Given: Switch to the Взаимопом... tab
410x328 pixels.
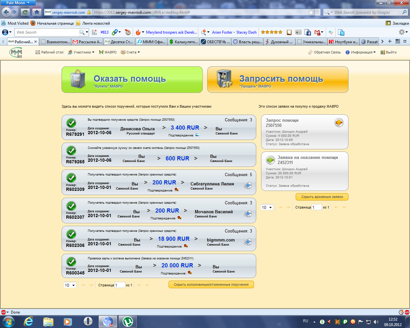Looking at the screenshot, I should pyautogui.click(x=56, y=42).
